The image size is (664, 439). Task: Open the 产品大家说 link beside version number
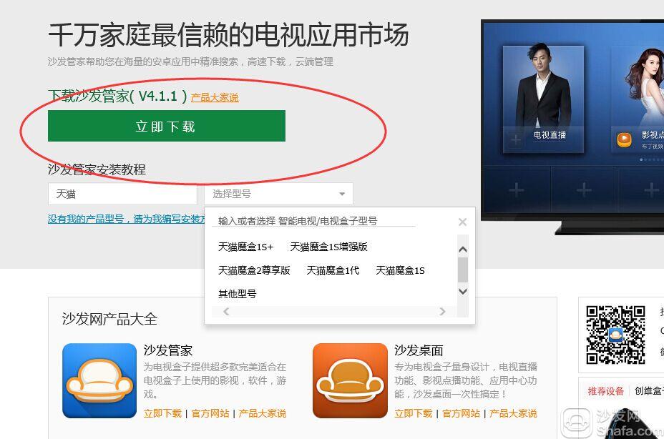[x=215, y=97]
